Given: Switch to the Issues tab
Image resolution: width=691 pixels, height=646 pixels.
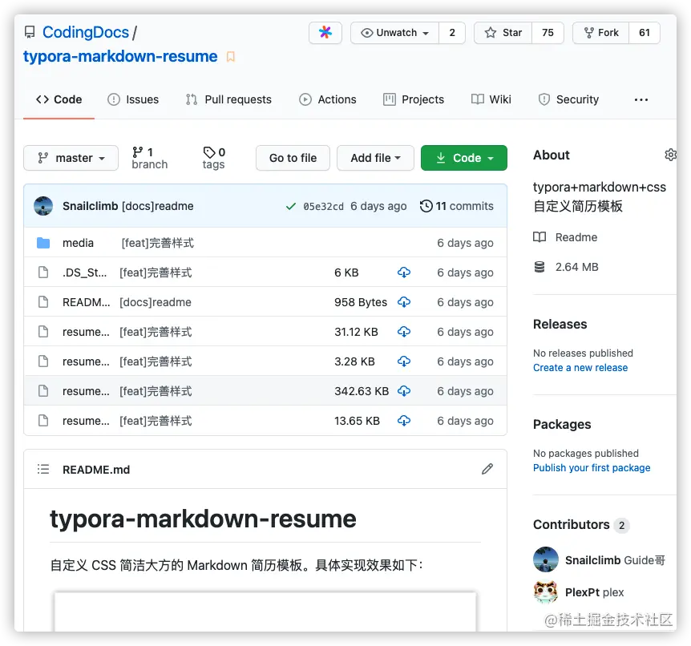Looking at the screenshot, I should pos(133,99).
